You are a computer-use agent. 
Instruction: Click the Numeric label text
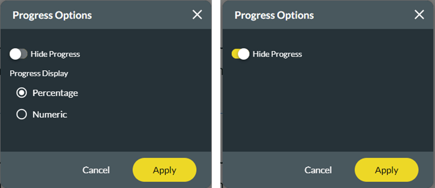[x=50, y=115]
